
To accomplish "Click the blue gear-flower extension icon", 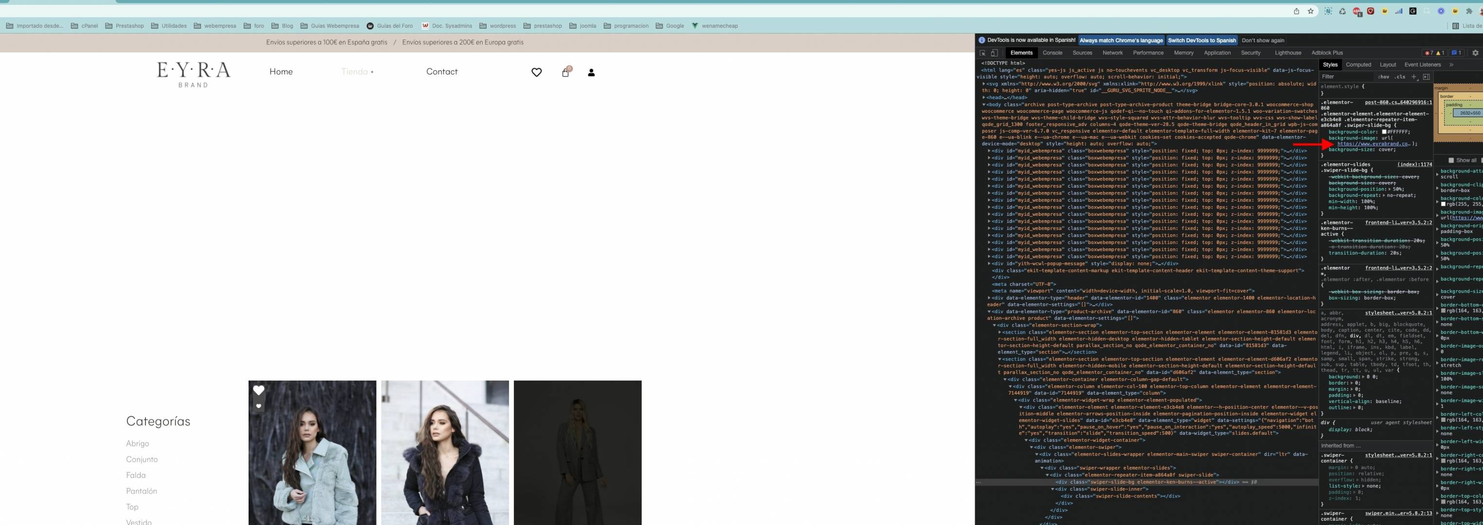I will click(x=1441, y=11).
